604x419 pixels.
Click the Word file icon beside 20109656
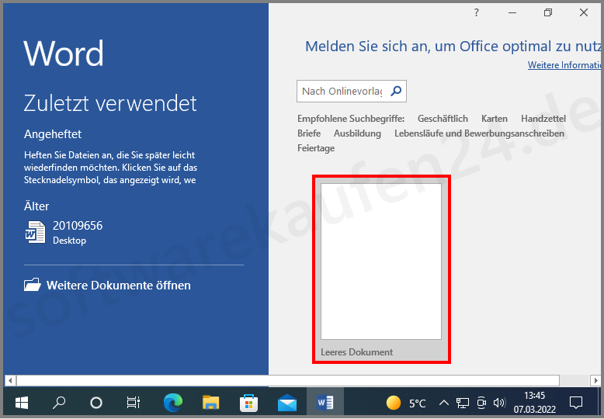pyautogui.click(x=35, y=232)
